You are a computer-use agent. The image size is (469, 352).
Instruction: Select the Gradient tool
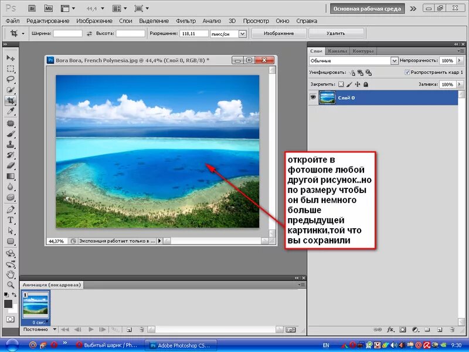tap(11, 177)
